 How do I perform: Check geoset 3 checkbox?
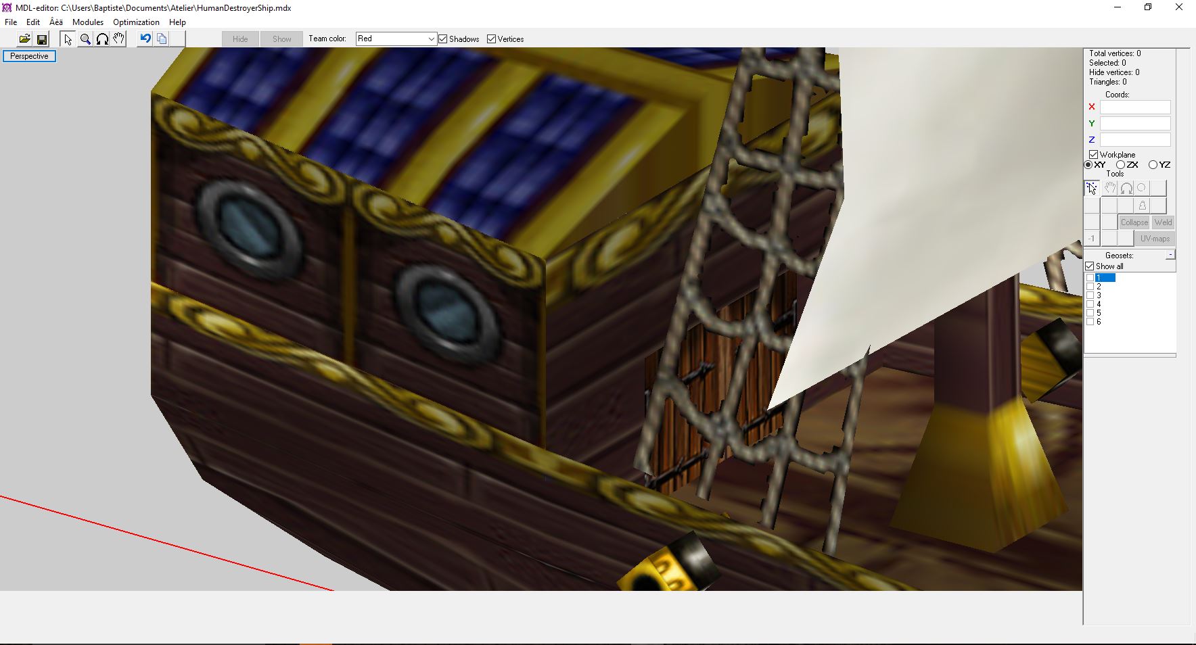pos(1090,295)
